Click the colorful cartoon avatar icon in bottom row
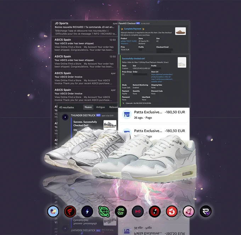Image resolution: width=241 pixels, height=235 pixels. coord(53,211)
